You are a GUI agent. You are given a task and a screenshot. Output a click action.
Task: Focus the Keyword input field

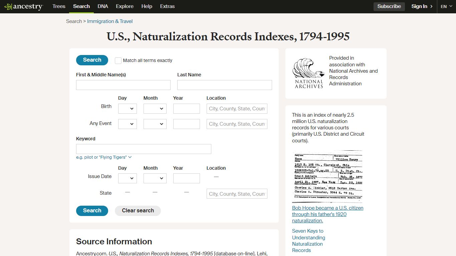(144, 149)
